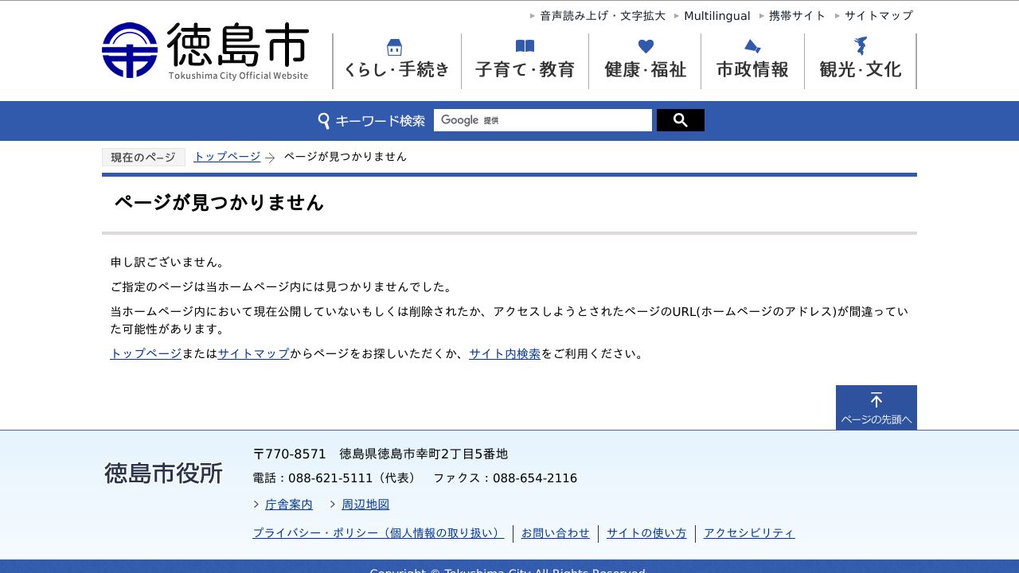Open the Multilingual menu item
Screen dimensions: 1019x573
click(716, 15)
